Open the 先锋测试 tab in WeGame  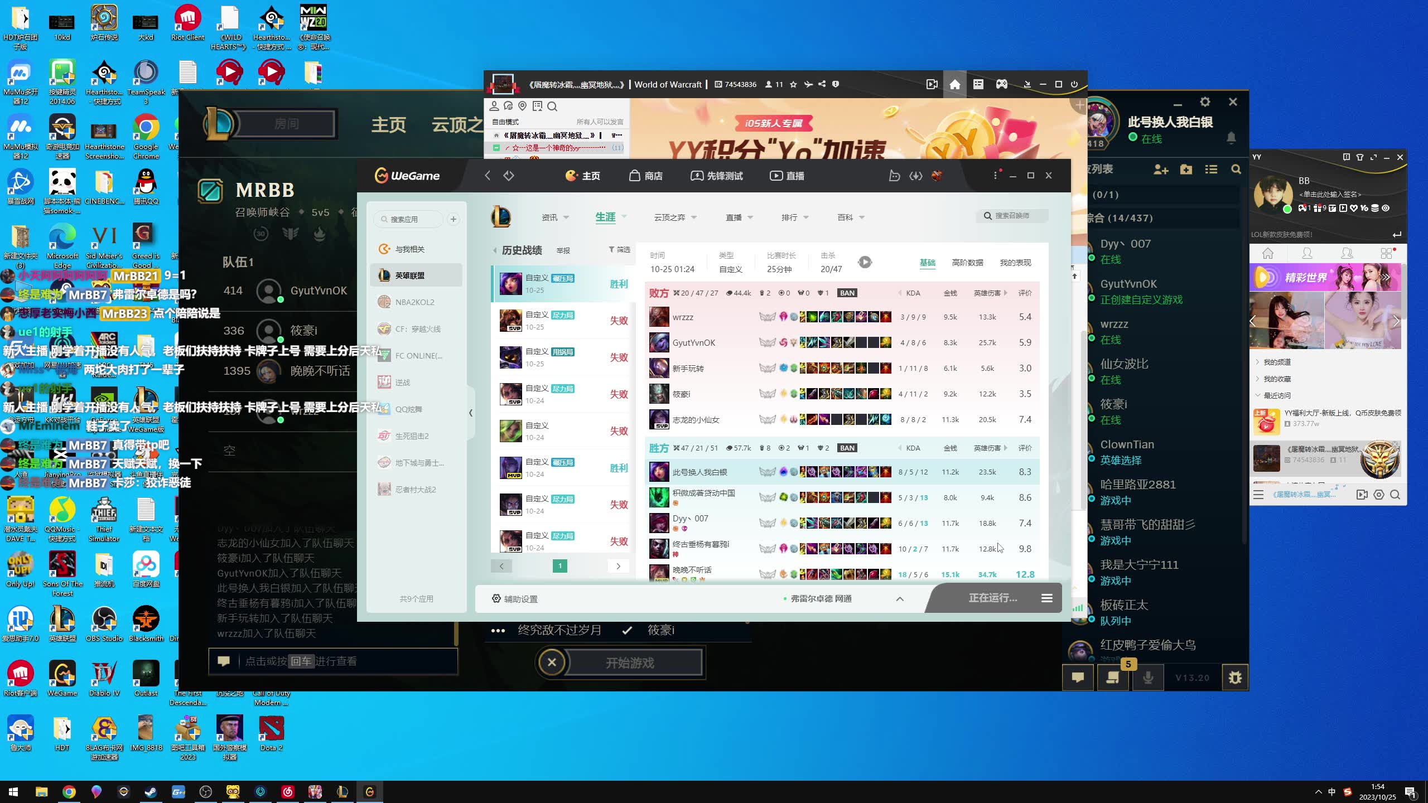717,176
